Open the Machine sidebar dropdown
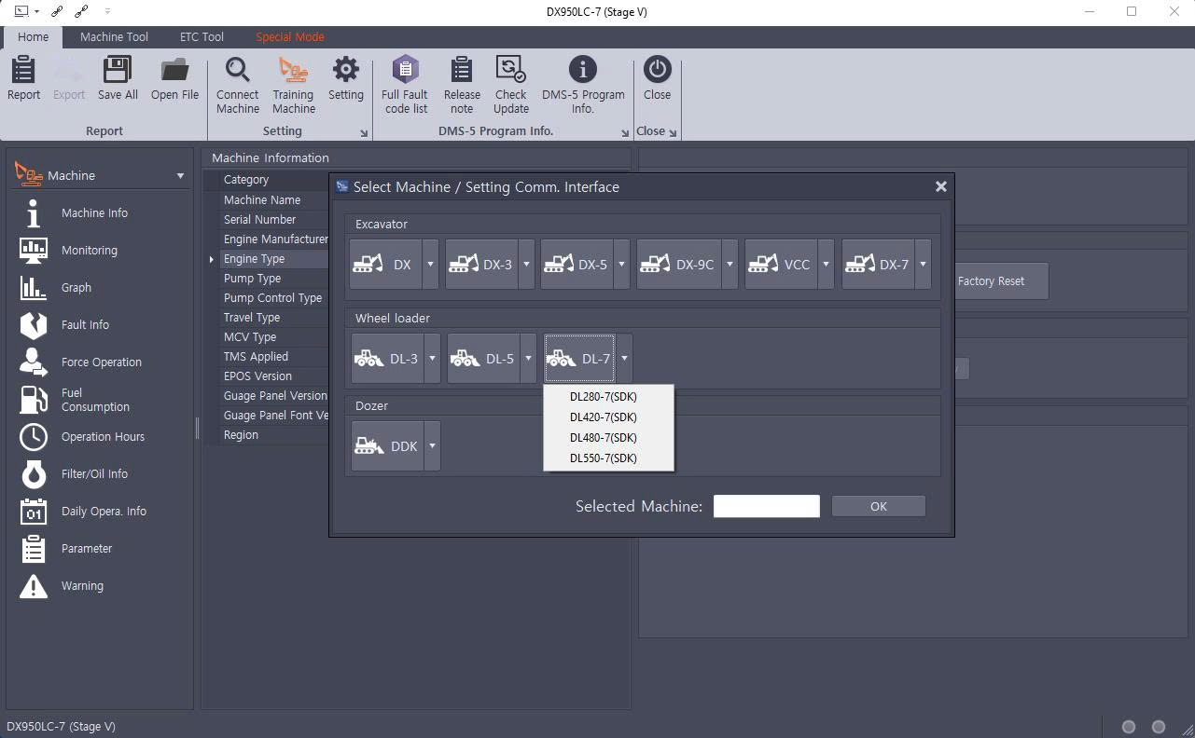The width and height of the screenshot is (1195, 738). click(180, 176)
